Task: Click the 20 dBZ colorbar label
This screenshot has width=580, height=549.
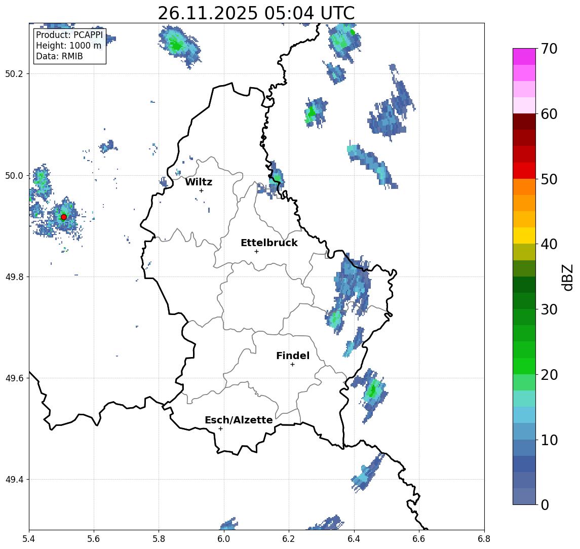Action: (549, 375)
